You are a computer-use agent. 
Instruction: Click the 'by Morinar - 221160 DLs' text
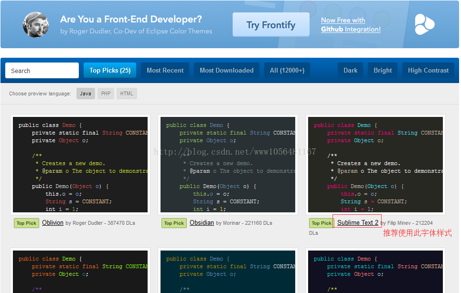tap(244, 223)
